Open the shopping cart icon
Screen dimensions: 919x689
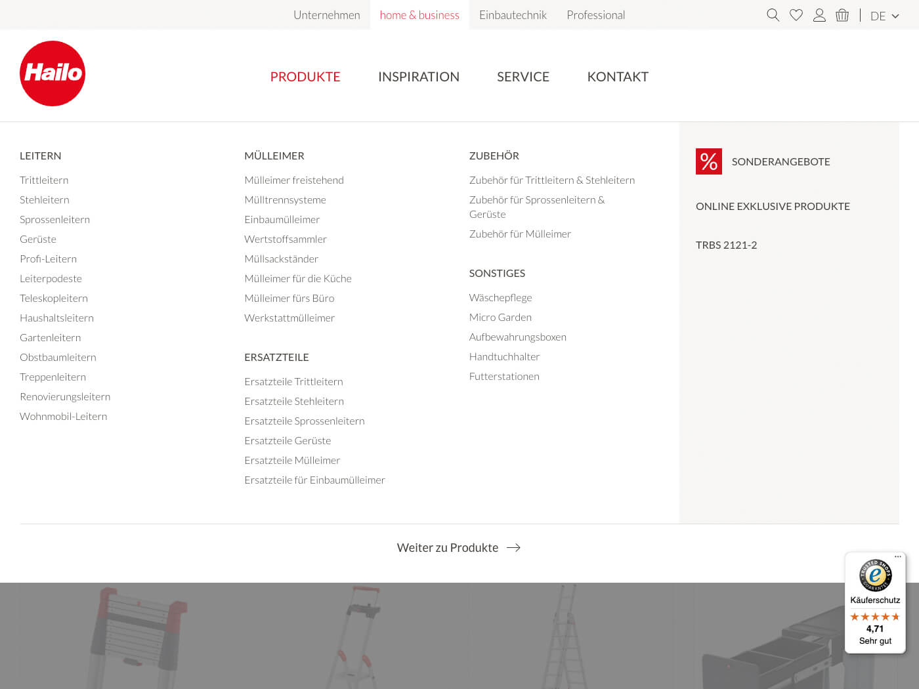coord(842,14)
